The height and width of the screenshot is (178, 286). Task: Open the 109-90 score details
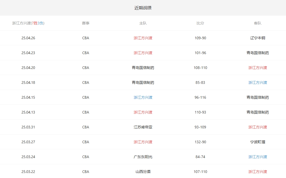click(200, 38)
